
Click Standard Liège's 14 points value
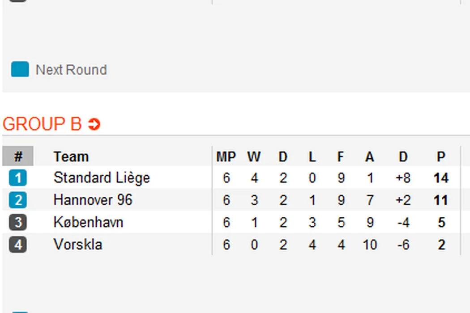[x=441, y=178]
